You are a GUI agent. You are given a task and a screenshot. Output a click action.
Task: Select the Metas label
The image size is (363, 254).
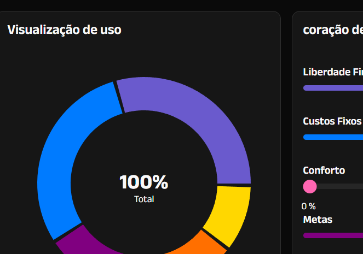point(318,220)
